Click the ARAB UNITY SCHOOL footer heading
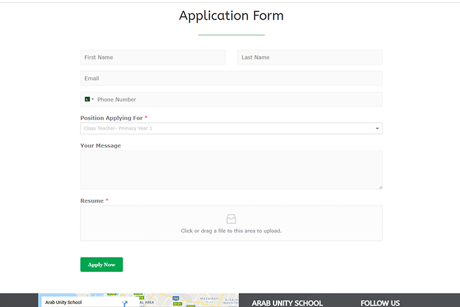Viewport: 460px width, 307px height. [x=287, y=303]
